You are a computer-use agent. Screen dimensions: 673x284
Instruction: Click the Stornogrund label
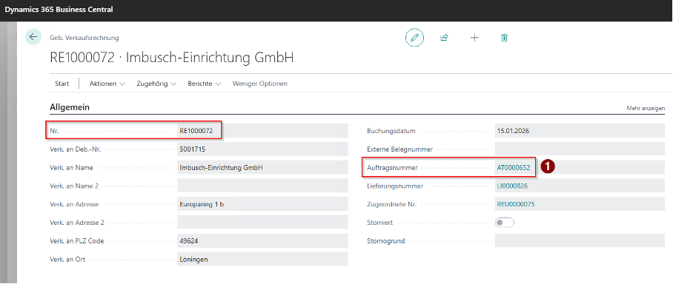tap(386, 241)
